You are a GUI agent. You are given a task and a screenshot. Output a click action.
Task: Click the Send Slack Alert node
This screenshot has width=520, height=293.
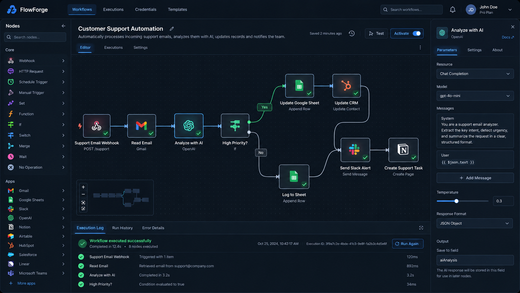point(355,150)
